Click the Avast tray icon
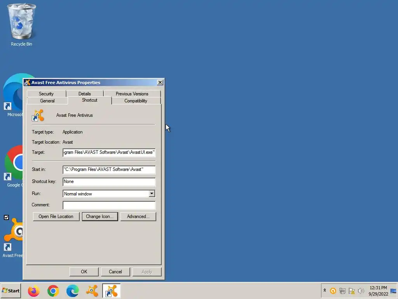The height and width of the screenshot is (299, 398). click(333, 290)
